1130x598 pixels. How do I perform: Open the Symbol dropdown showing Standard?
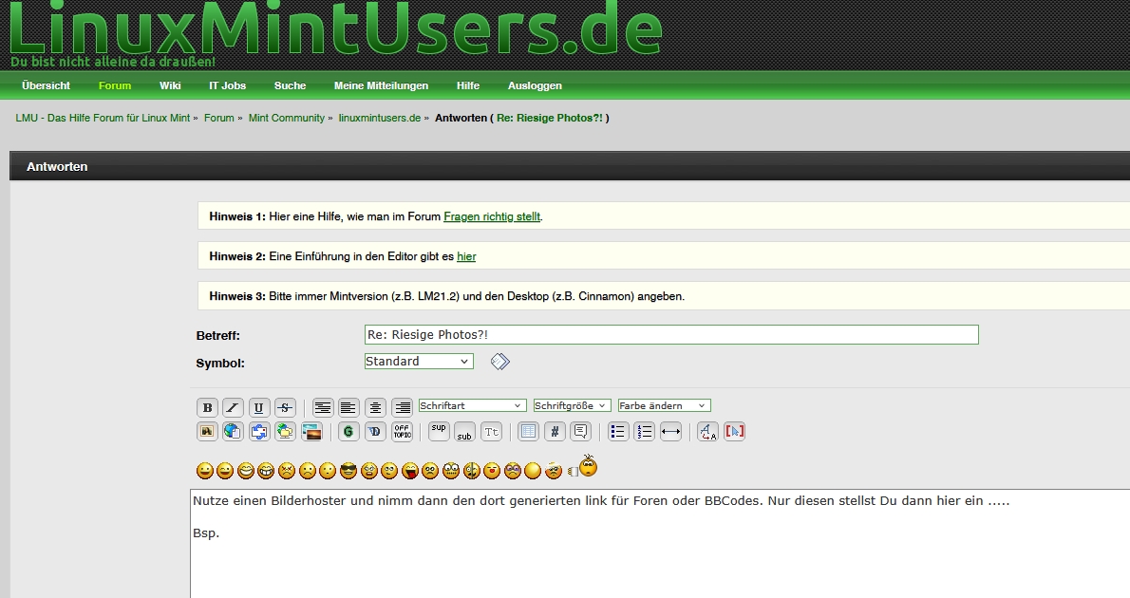click(x=419, y=361)
